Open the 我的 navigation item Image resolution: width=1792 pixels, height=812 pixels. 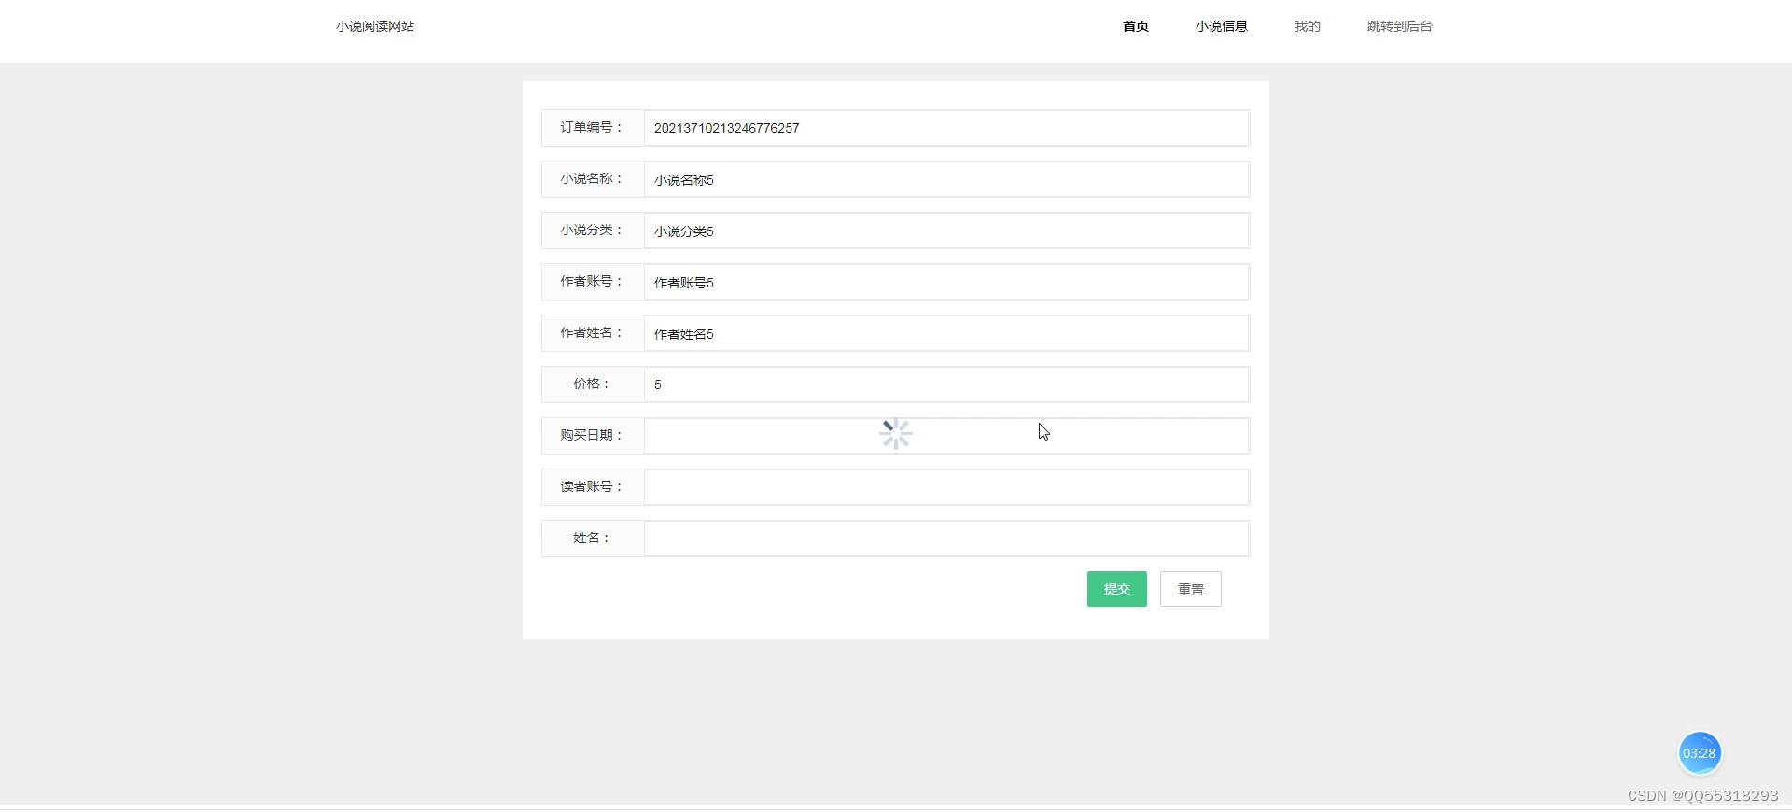(1307, 26)
